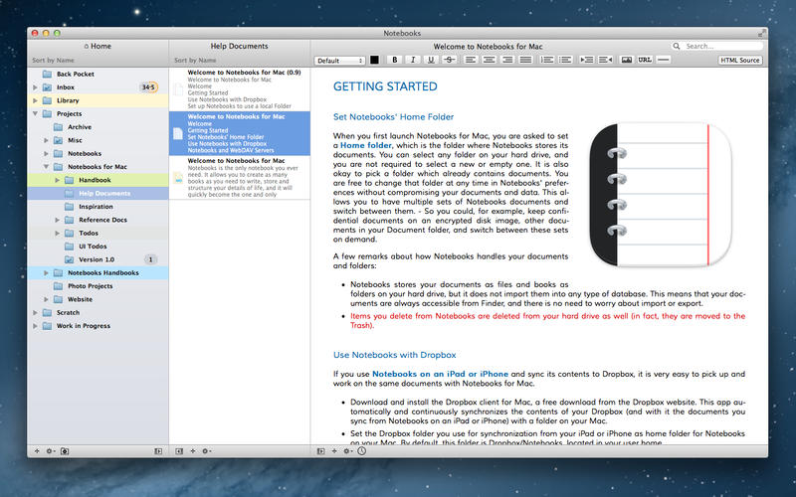
Task: Insert a URL link via toolbar
Action: [645, 60]
